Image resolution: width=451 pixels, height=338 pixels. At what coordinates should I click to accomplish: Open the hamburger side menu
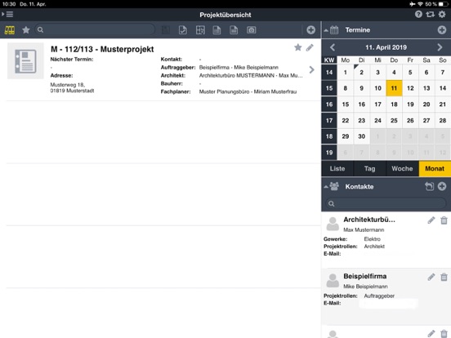point(10,14)
